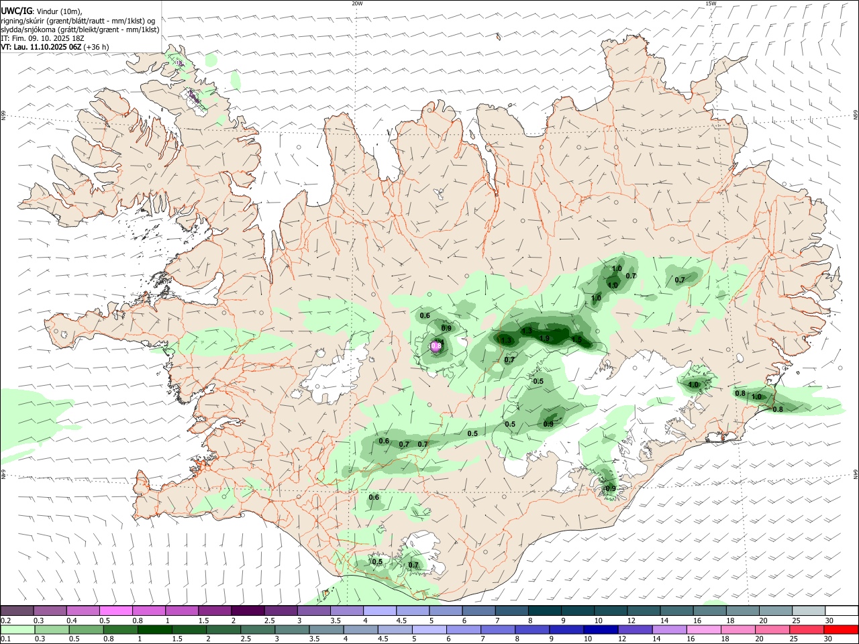Select the 'IT: Fim. 09. 10. 2025 18Z' line
Image resolution: width=859 pixels, height=644 pixels.
point(43,38)
